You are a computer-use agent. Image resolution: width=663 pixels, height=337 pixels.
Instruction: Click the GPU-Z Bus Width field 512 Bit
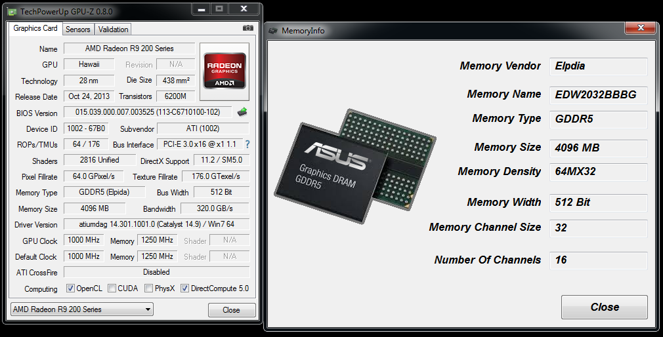coord(222,192)
